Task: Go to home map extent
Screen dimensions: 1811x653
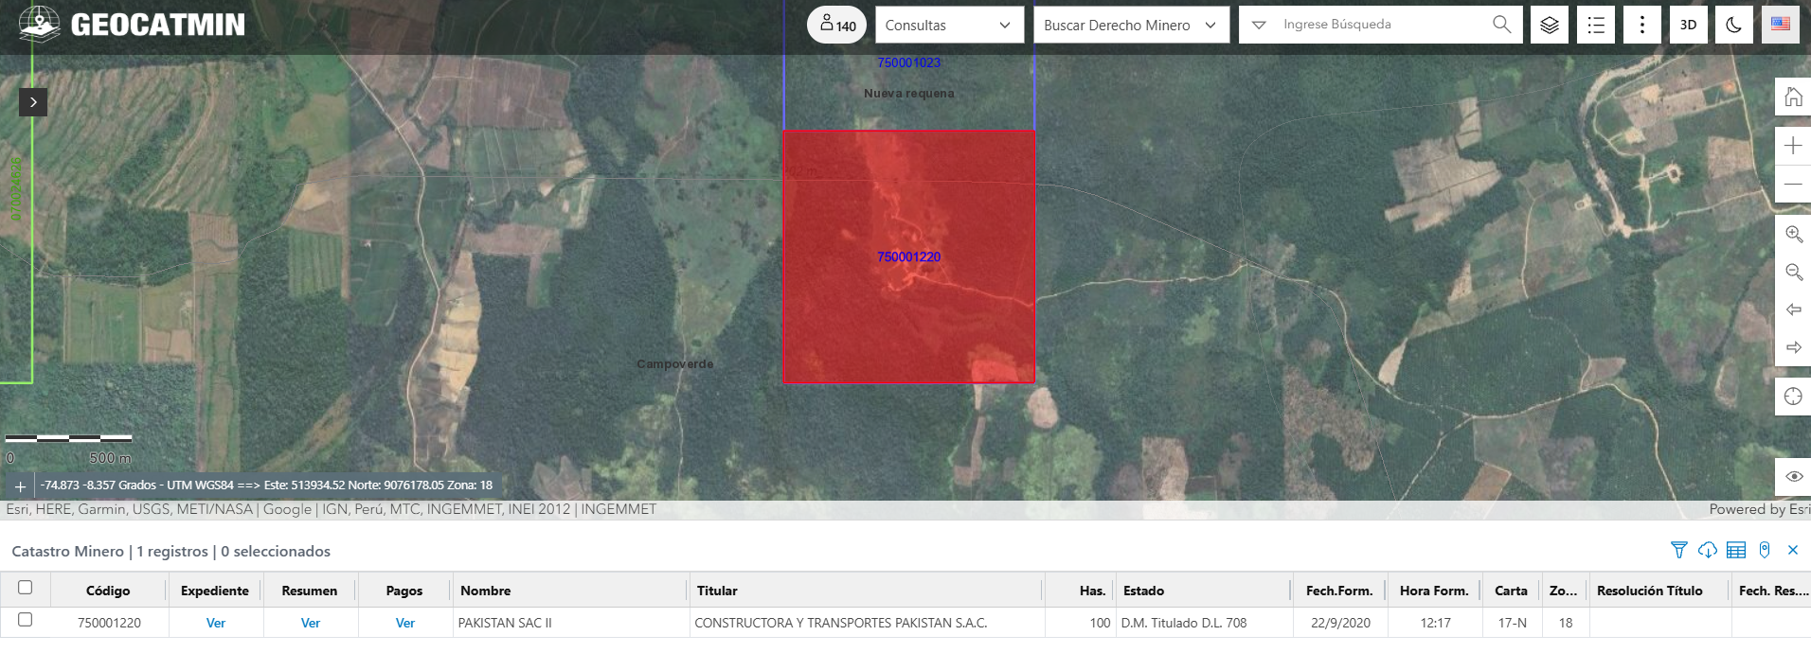Action: [1793, 97]
